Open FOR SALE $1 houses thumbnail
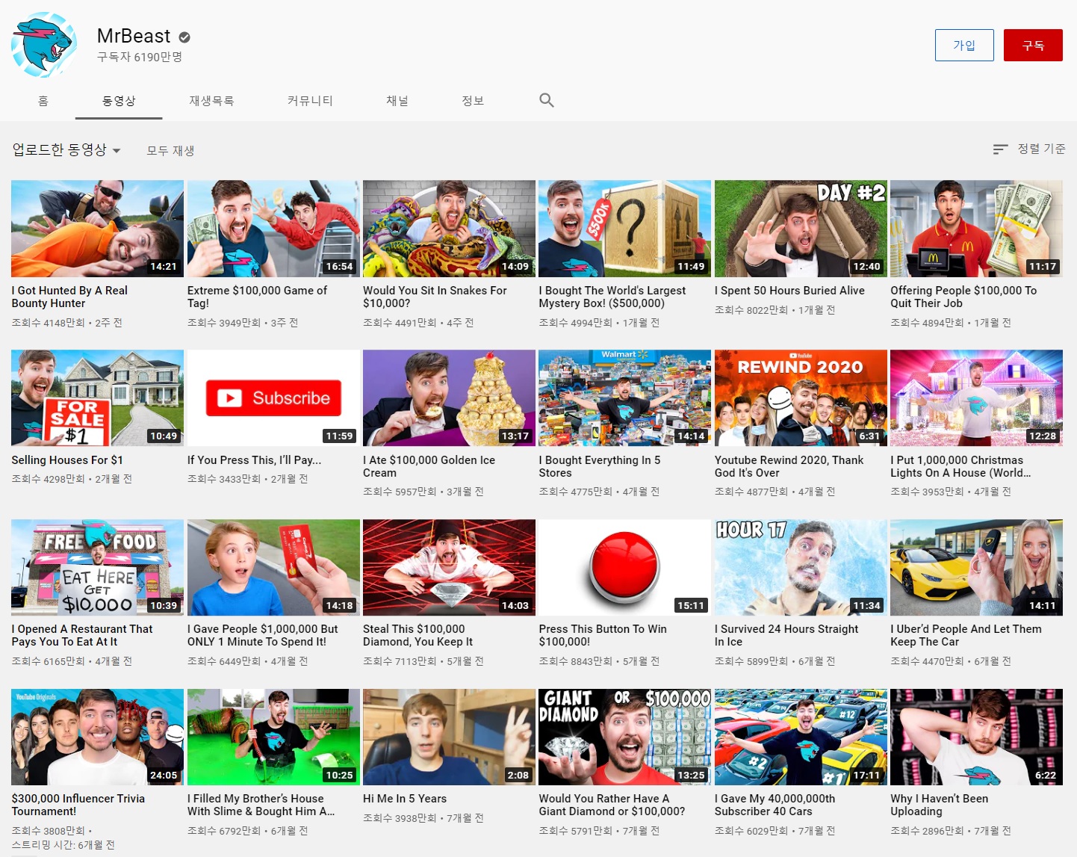The image size is (1077, 857). pos(97,398)
